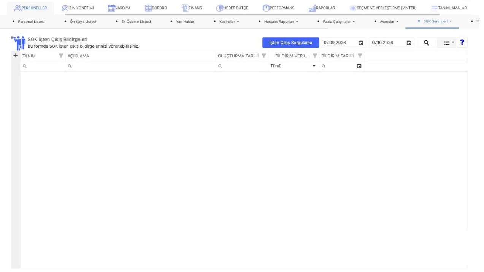Open the list options menu icon
The image size is (484, 272).
click(446, 43)
